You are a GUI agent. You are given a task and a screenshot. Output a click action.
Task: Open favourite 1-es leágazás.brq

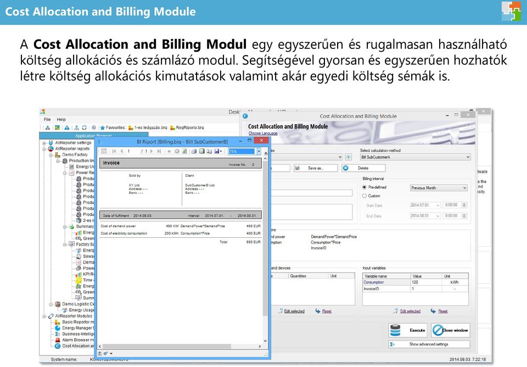click(x=148, y=127)
